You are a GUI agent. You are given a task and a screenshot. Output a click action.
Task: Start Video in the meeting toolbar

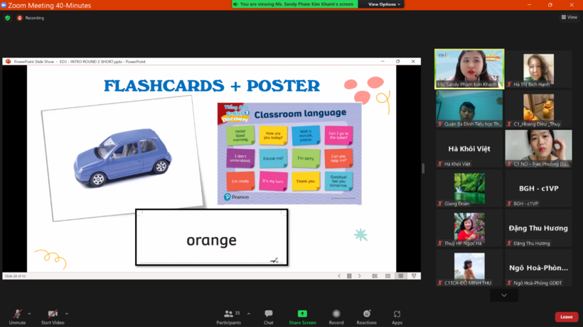(x=53, y=314)
